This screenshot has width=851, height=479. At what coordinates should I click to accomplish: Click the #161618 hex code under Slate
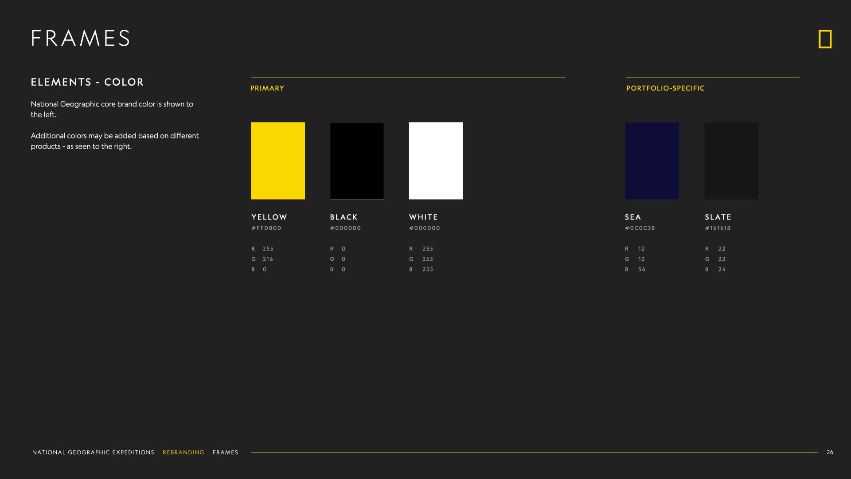click(x=718, y=228)
